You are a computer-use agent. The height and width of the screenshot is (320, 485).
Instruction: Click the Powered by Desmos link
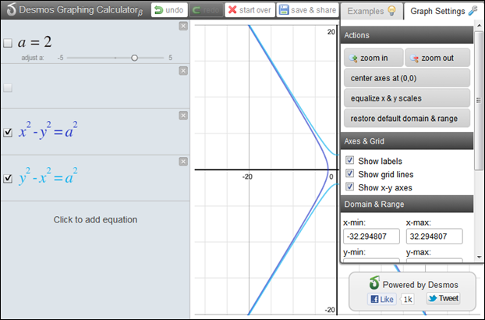click(x=413, y=283)
